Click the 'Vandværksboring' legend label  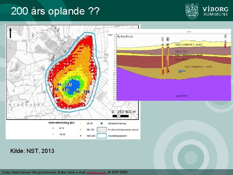117,123
